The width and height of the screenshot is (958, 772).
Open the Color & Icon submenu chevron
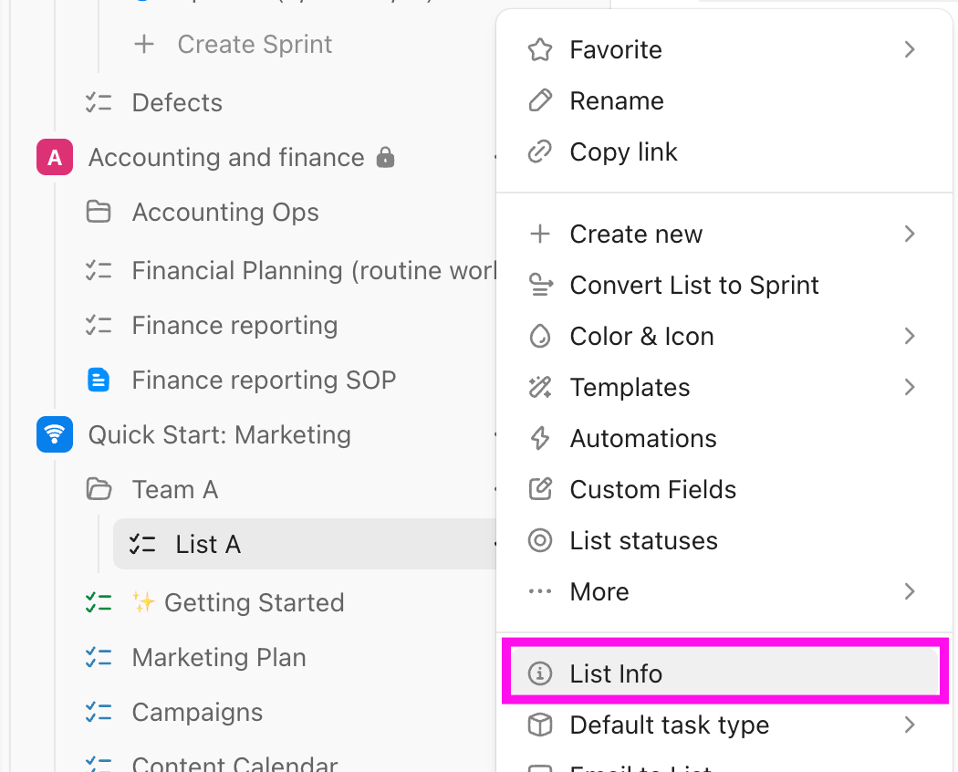[x=909, y=337]
